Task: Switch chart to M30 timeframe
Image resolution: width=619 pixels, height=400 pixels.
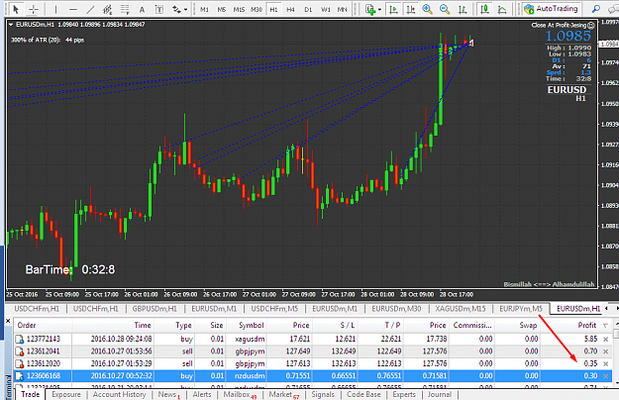Action: pyautogui.click(x=257, y=9)
